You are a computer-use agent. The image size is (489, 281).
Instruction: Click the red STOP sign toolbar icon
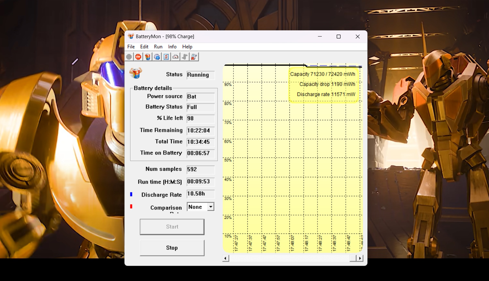click(138, 57)
